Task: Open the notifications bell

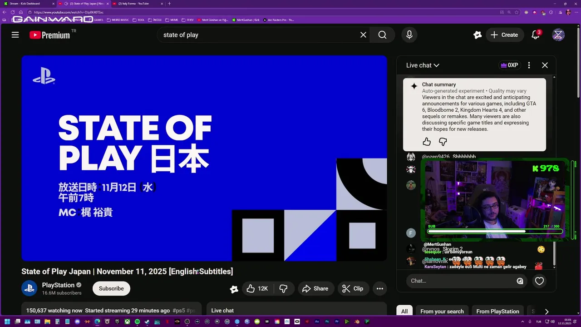Action: click(x=536, y=35)
